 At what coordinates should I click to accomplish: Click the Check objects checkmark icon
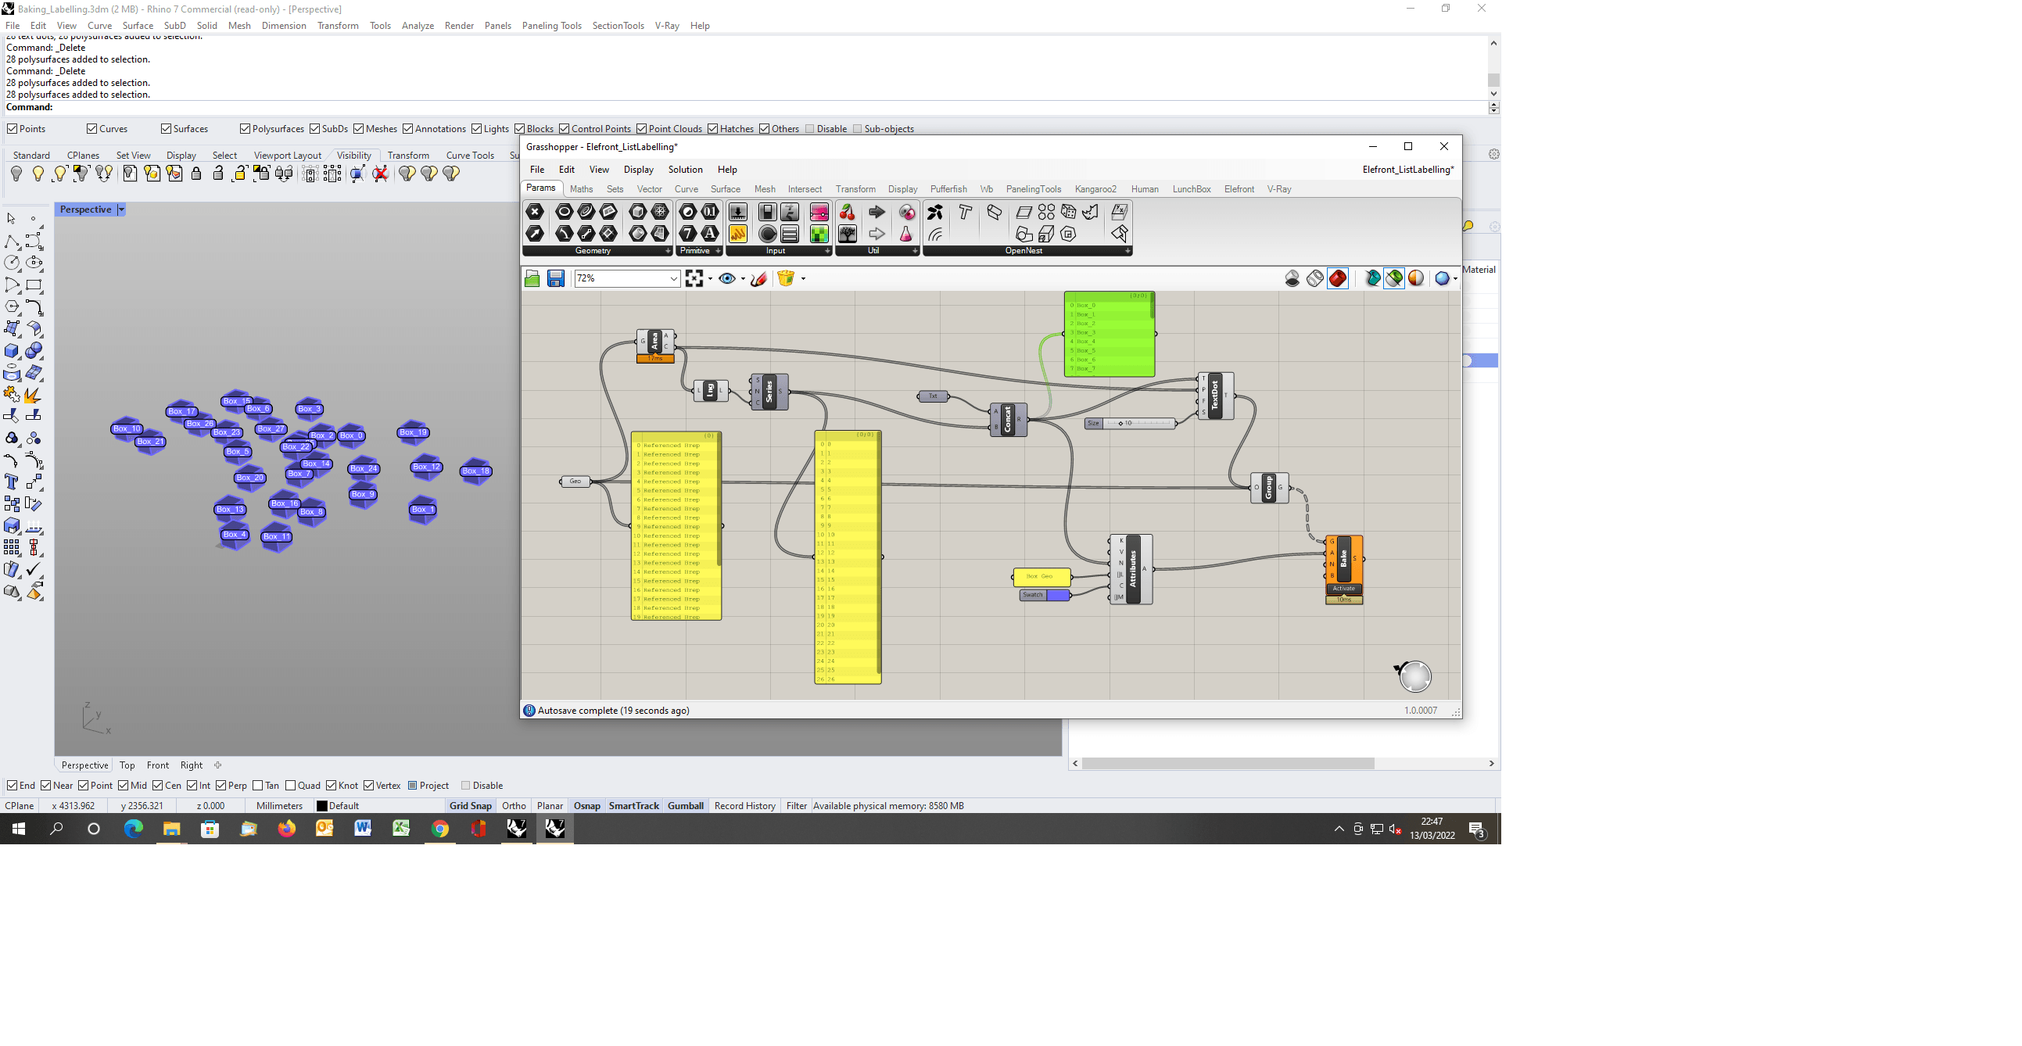pyautogui.click(x=34, y=569)
